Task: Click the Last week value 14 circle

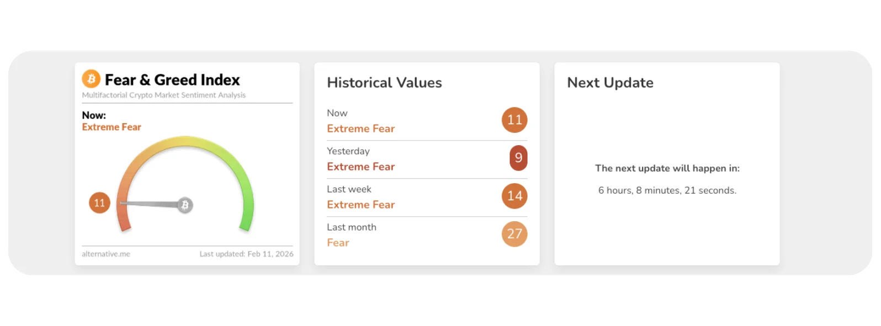Action: click(x=514, y=196)
